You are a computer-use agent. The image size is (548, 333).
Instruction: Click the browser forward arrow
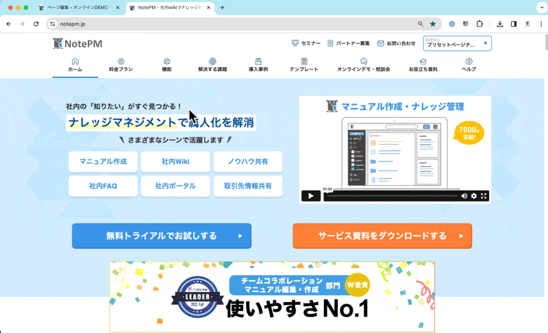pos(23,24)
